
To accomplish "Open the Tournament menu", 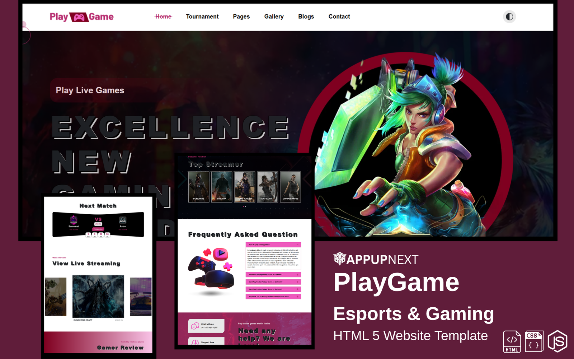I will 202,17.
